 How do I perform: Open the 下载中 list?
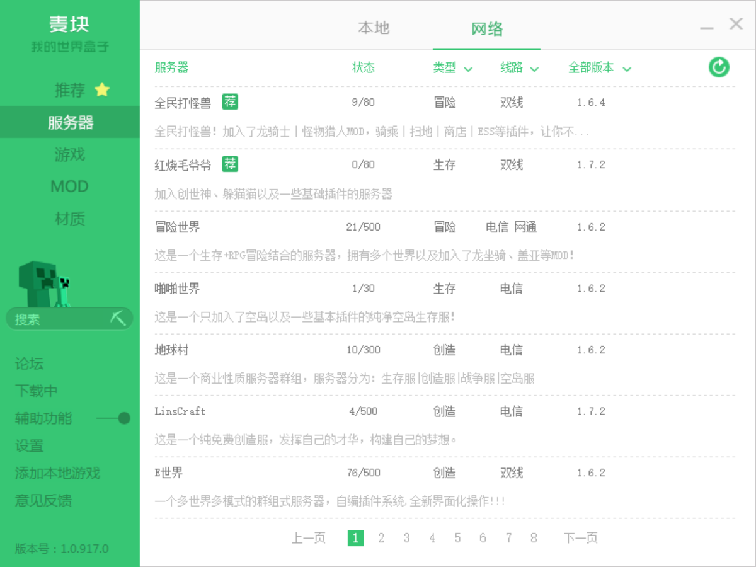tap(37, 391)
